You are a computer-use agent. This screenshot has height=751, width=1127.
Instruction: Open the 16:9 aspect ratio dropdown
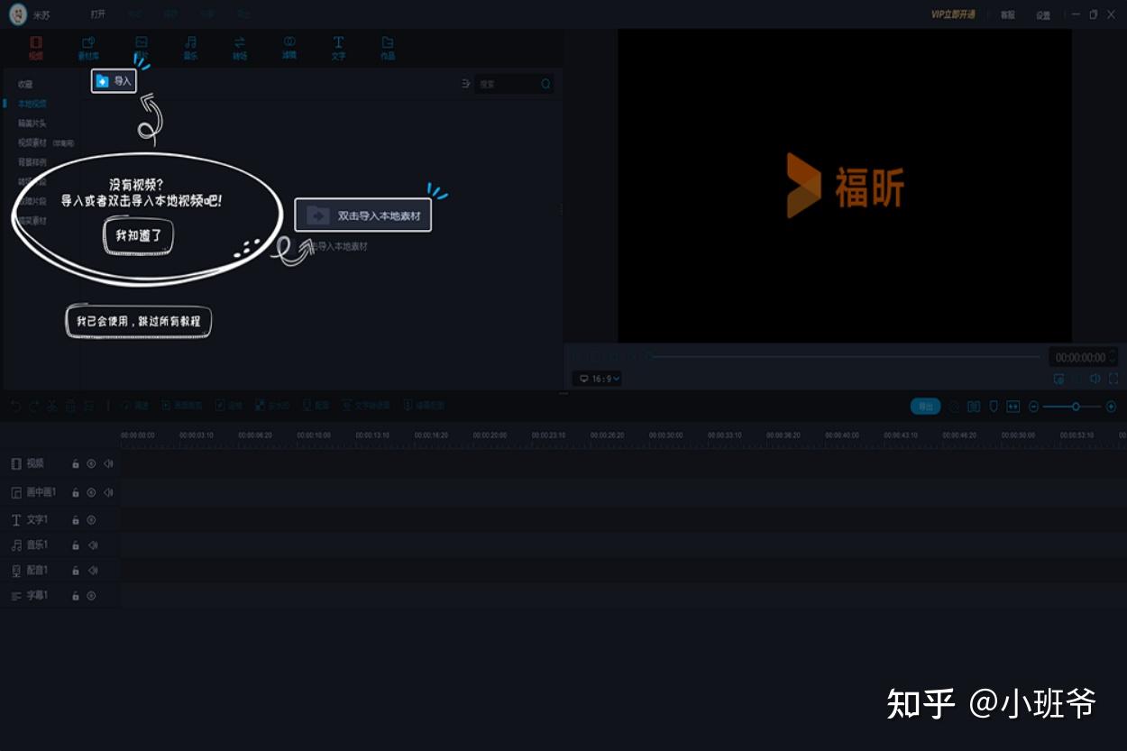tap(597, 379)
